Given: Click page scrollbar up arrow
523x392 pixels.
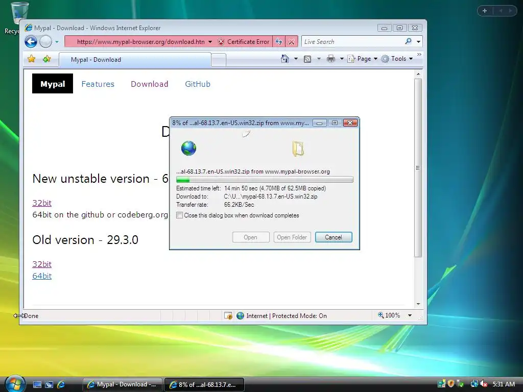Looking at the screenshot, I should [x=418, y=74].
